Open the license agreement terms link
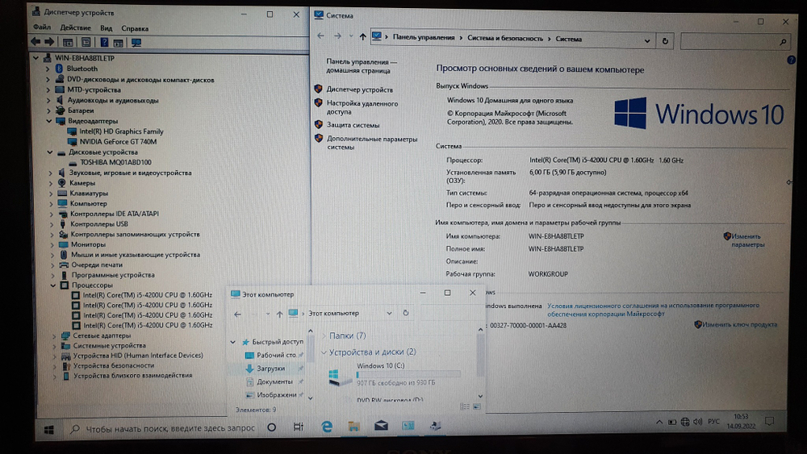Image resolution: width=807 pixels, height=454 pixels. [x=653, y=309]
